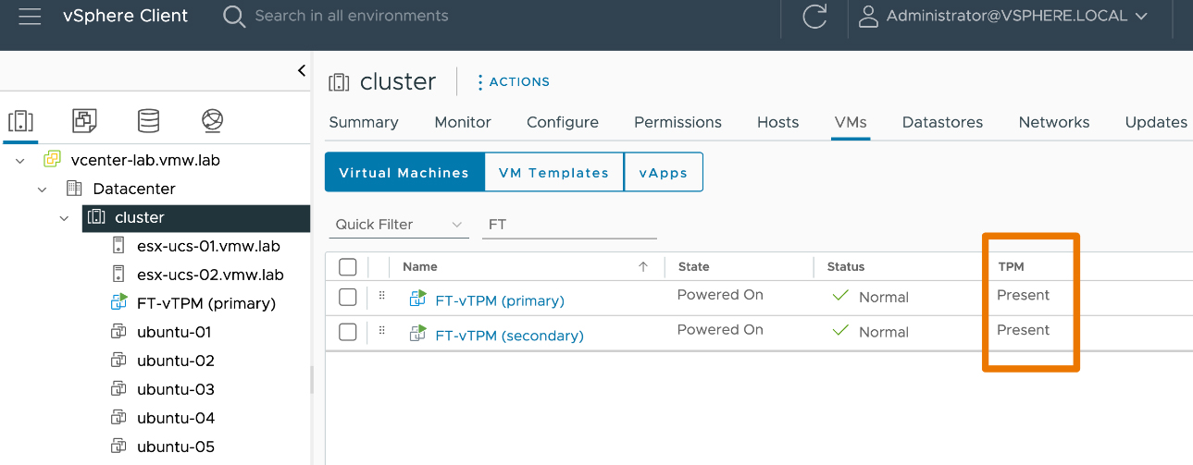This screenshot has height=465, width=1193.
Task: Switch to vApps view
Action: [x=664, y=173]
